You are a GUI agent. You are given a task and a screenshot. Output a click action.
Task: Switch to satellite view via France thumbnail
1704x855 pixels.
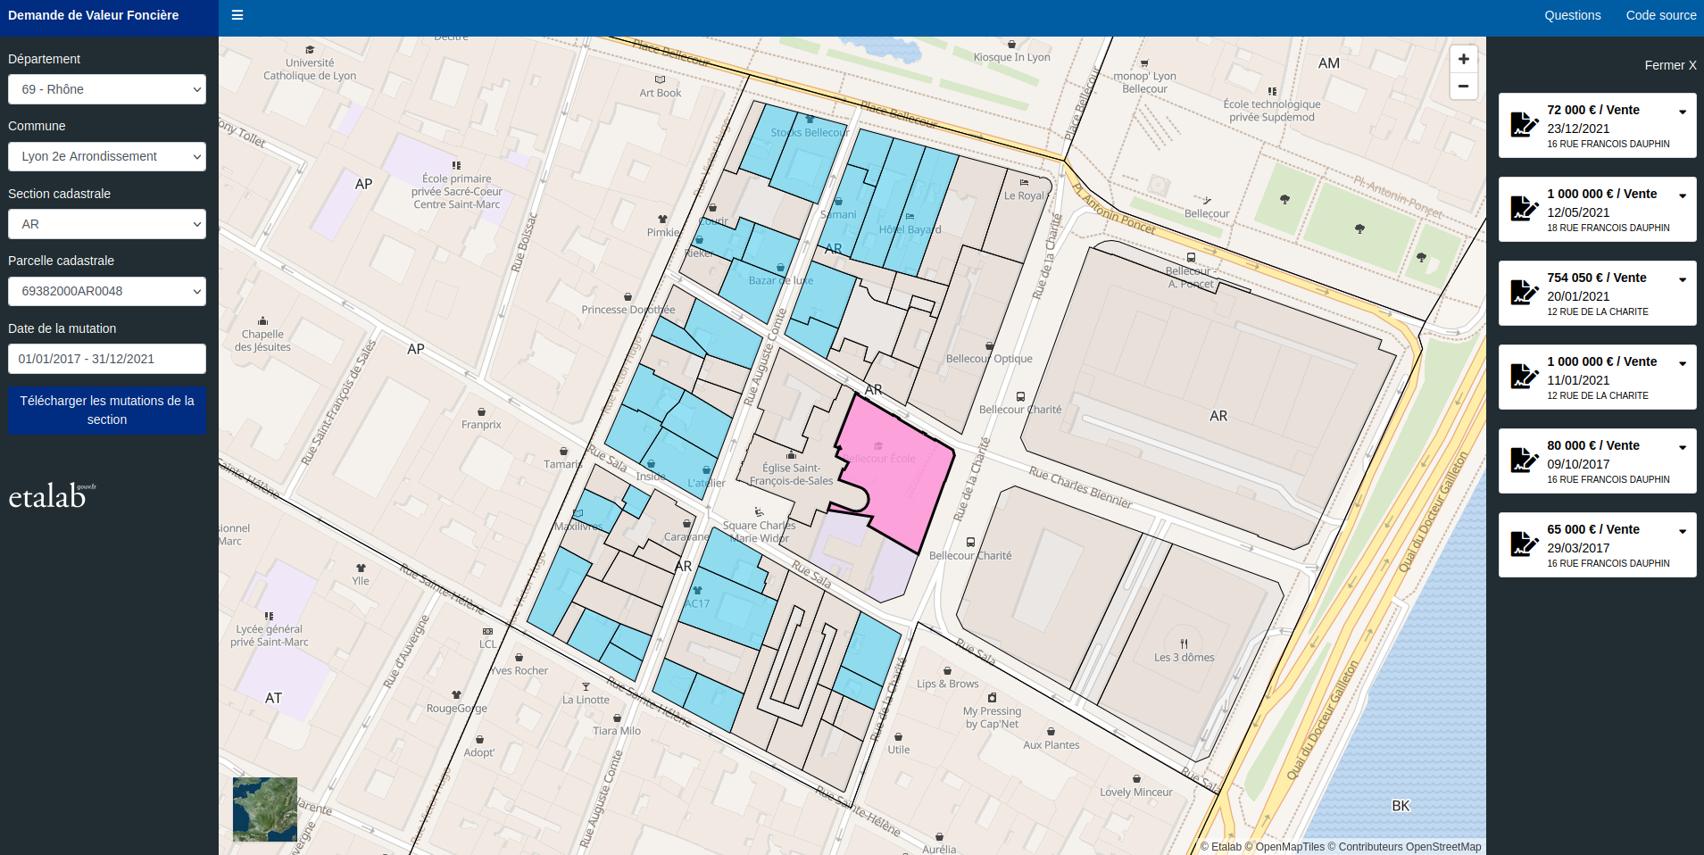click(265, 809)
